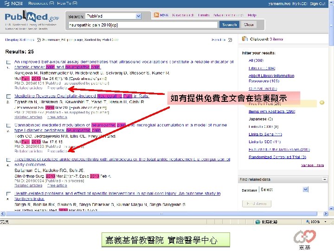Open Cannabinoid mediated modulation article title

[x=121, y=128]
